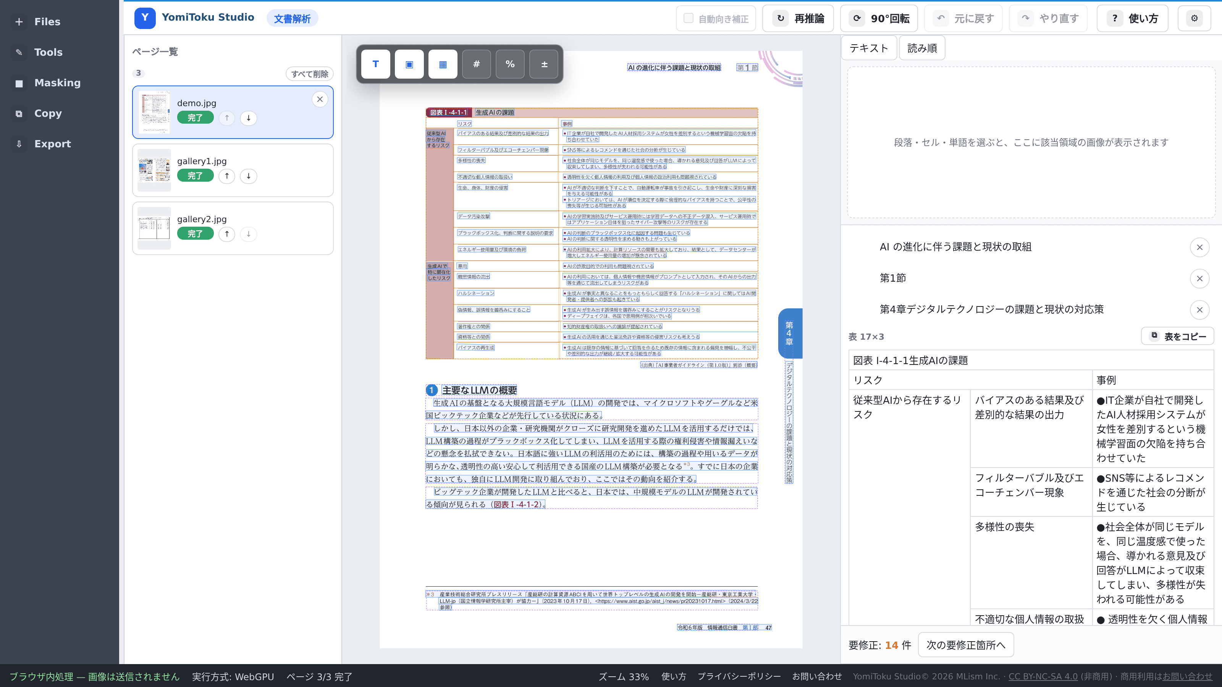Open settings gear in header
1222x687 pixels.
coord(1195,18)
